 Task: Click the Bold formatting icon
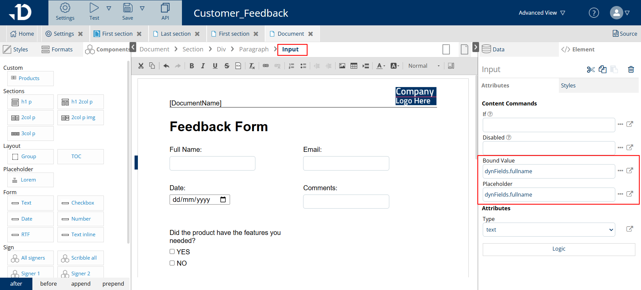coord(192,66)
